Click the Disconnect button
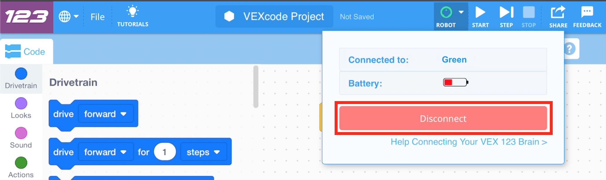Viewport: 606px width, 180px height. tap(443, 118)
